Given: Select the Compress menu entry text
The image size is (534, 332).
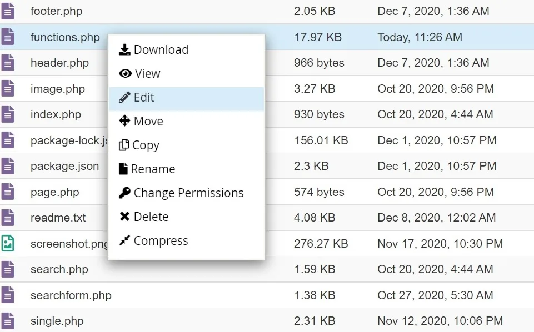Looking at the screenshot, I should tap(161, 240).
